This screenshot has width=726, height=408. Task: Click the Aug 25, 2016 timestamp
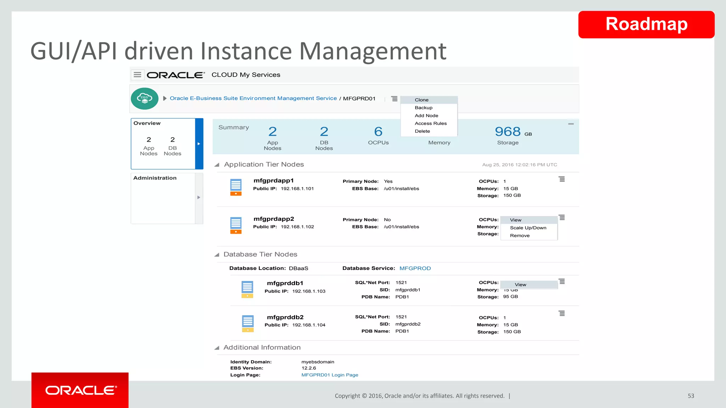pyautogui.click(x=520, y=165)
